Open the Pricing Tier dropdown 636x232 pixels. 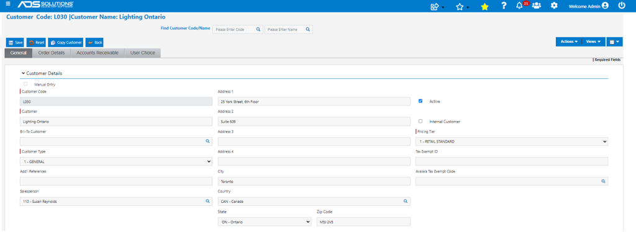point(512,141)
